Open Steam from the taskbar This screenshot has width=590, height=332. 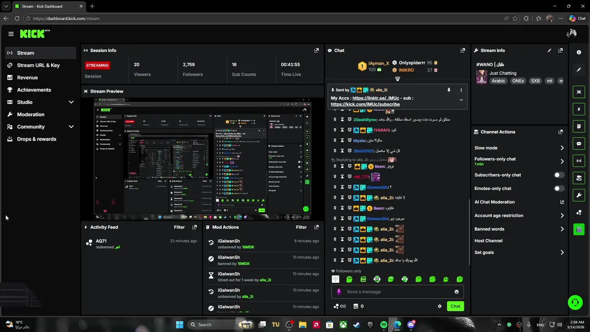tap(357, 325)
